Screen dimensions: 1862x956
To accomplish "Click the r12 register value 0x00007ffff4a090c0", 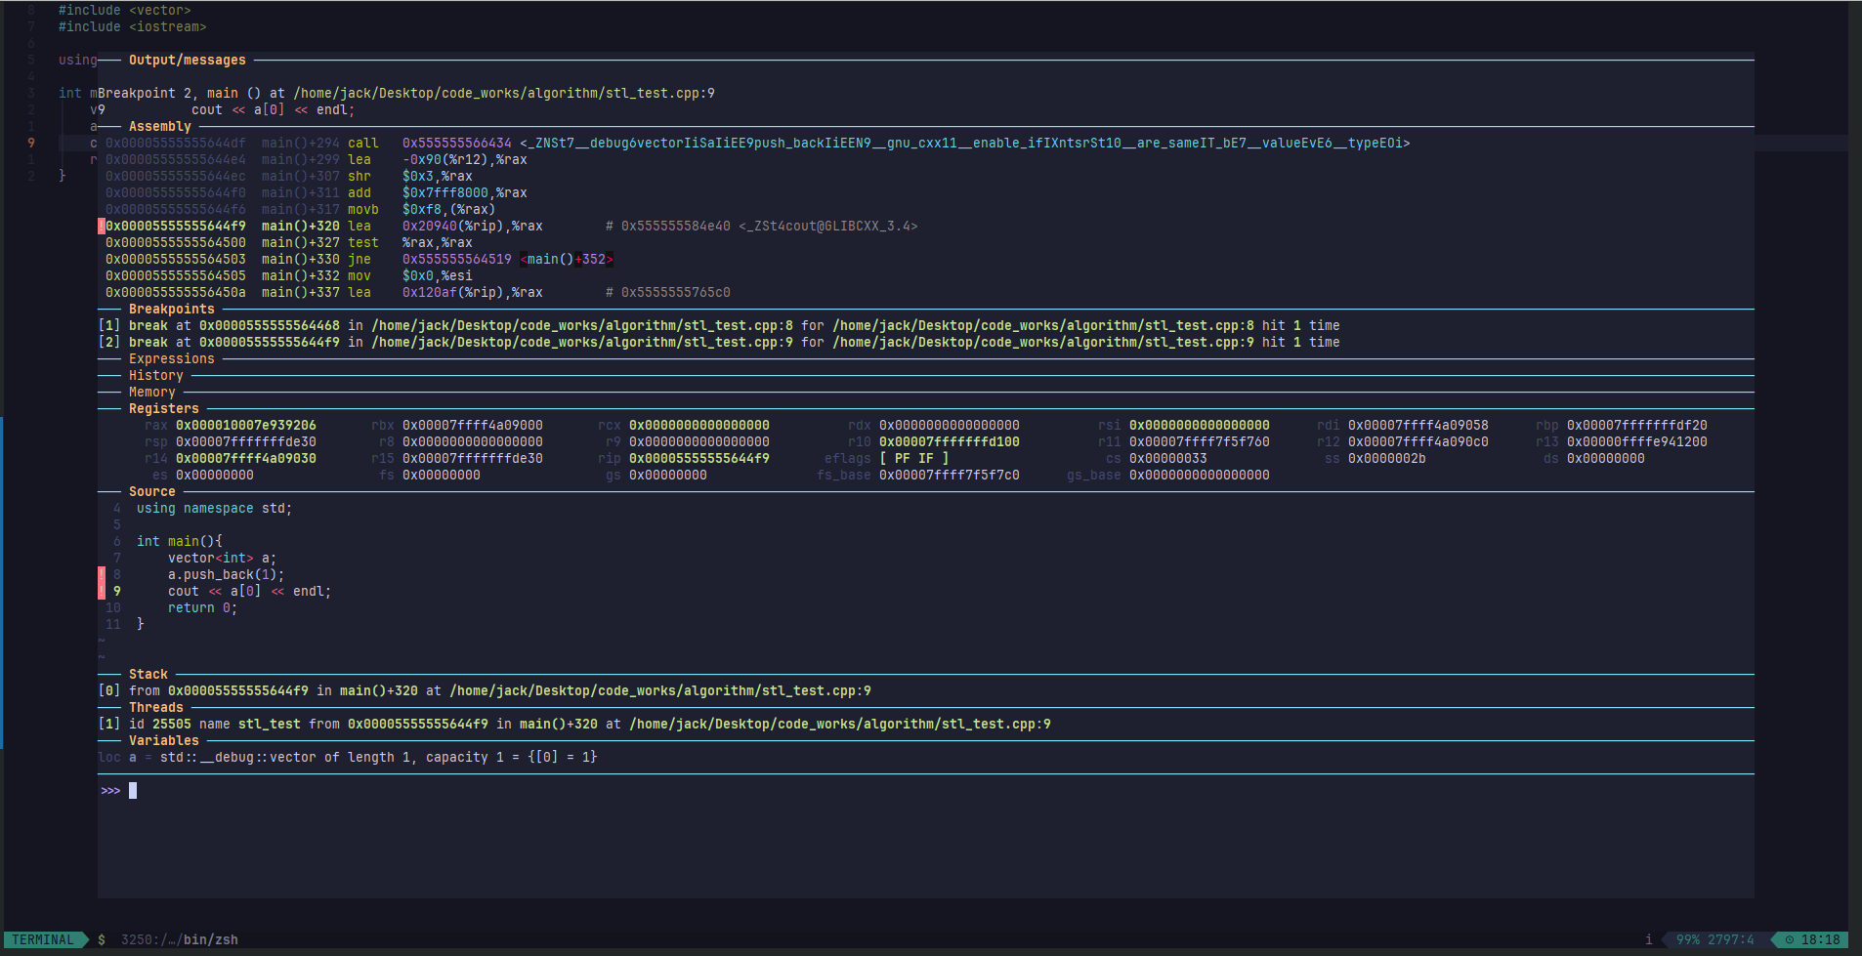I will 1418,442.
